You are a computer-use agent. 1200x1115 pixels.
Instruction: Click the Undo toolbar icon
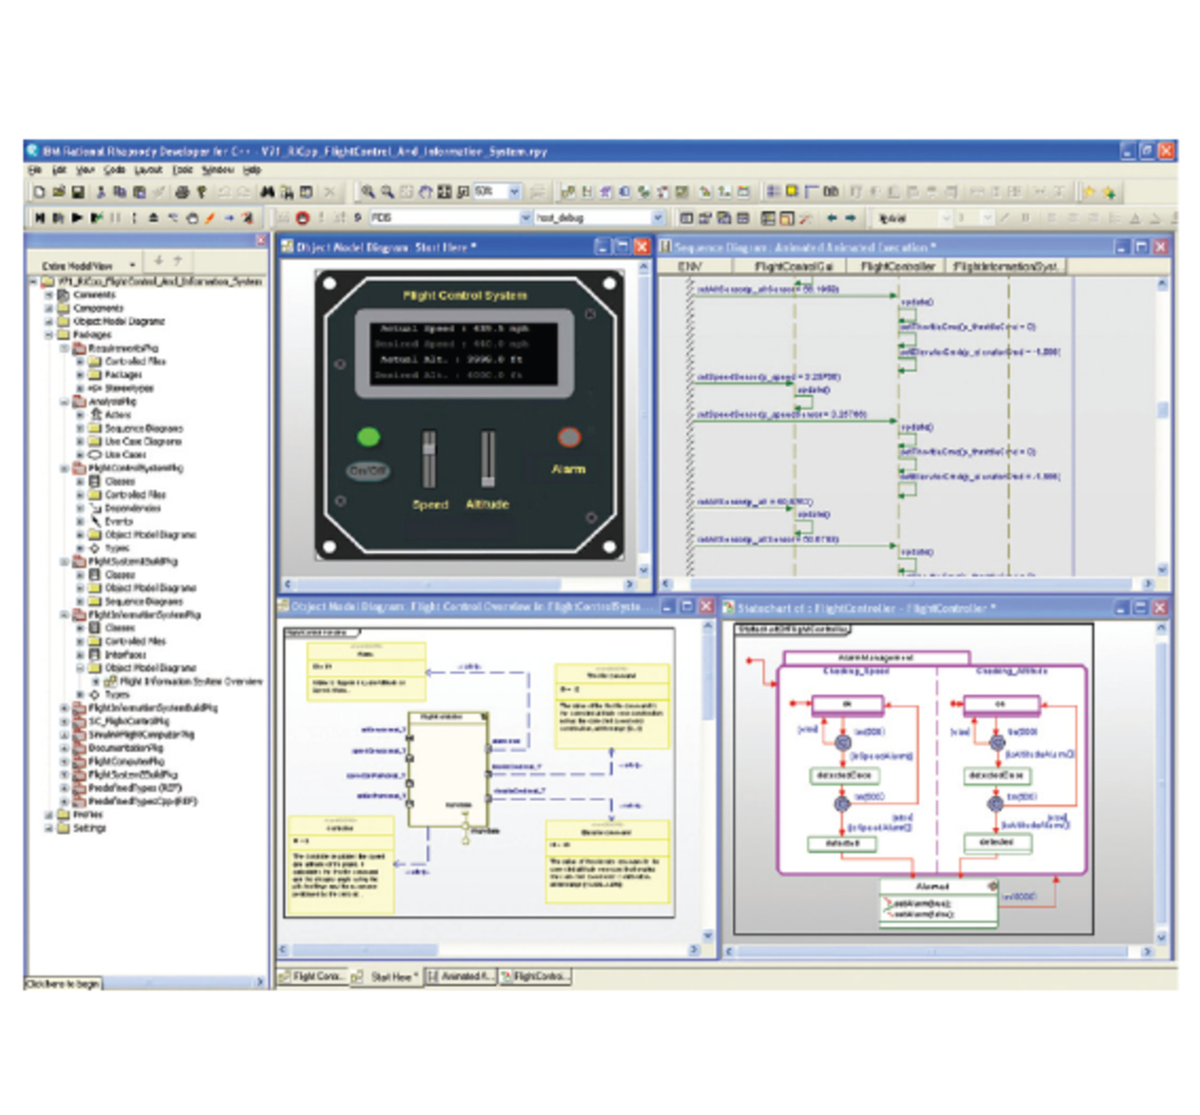click(x=224, y=192)
